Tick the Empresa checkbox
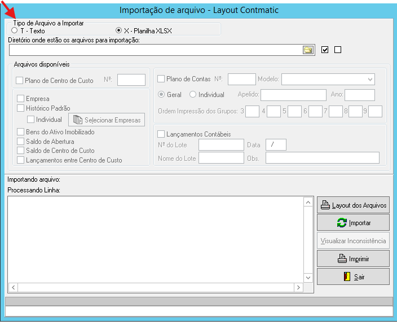The image size is (397, 325). pos(20,99)
